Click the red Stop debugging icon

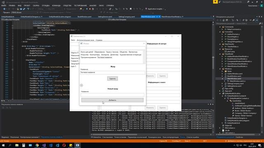90,9
